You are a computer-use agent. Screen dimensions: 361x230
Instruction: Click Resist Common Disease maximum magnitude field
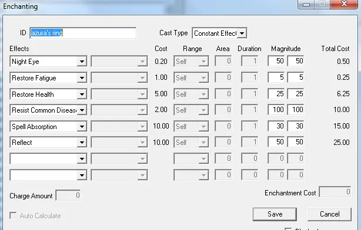pos(296,110)
